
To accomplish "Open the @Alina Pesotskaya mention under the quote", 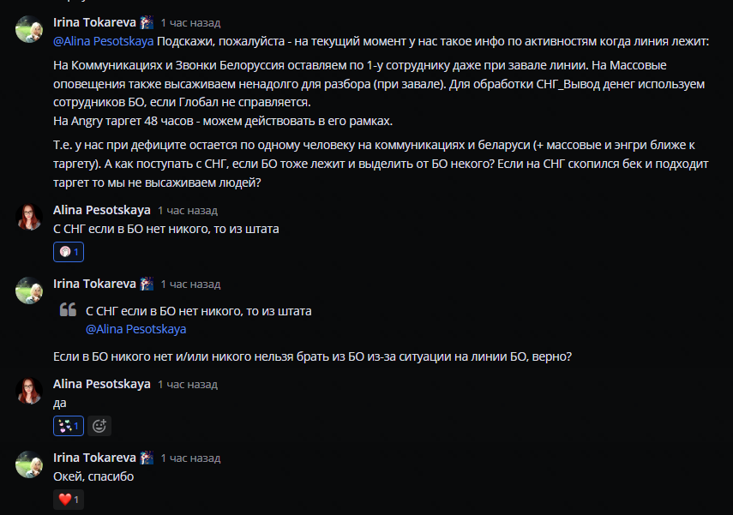I will [x=136, y=329].
